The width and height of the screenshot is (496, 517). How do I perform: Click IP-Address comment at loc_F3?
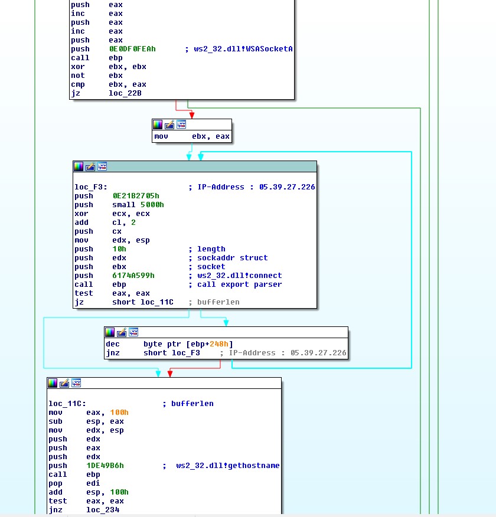click(x=252, y=187)
